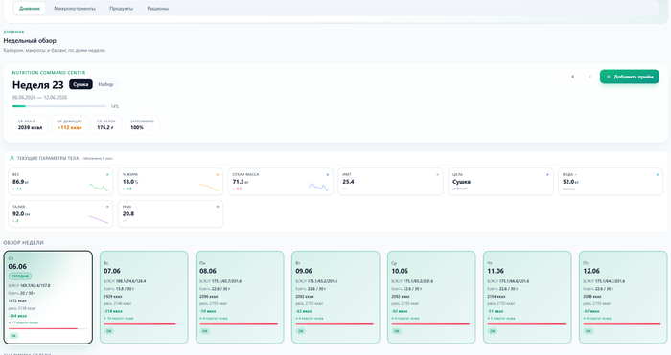The height and width of the screenshot is (355, 671).
Task: Open the Вес 86.9 кг card
Action: [x=60, y=182]
